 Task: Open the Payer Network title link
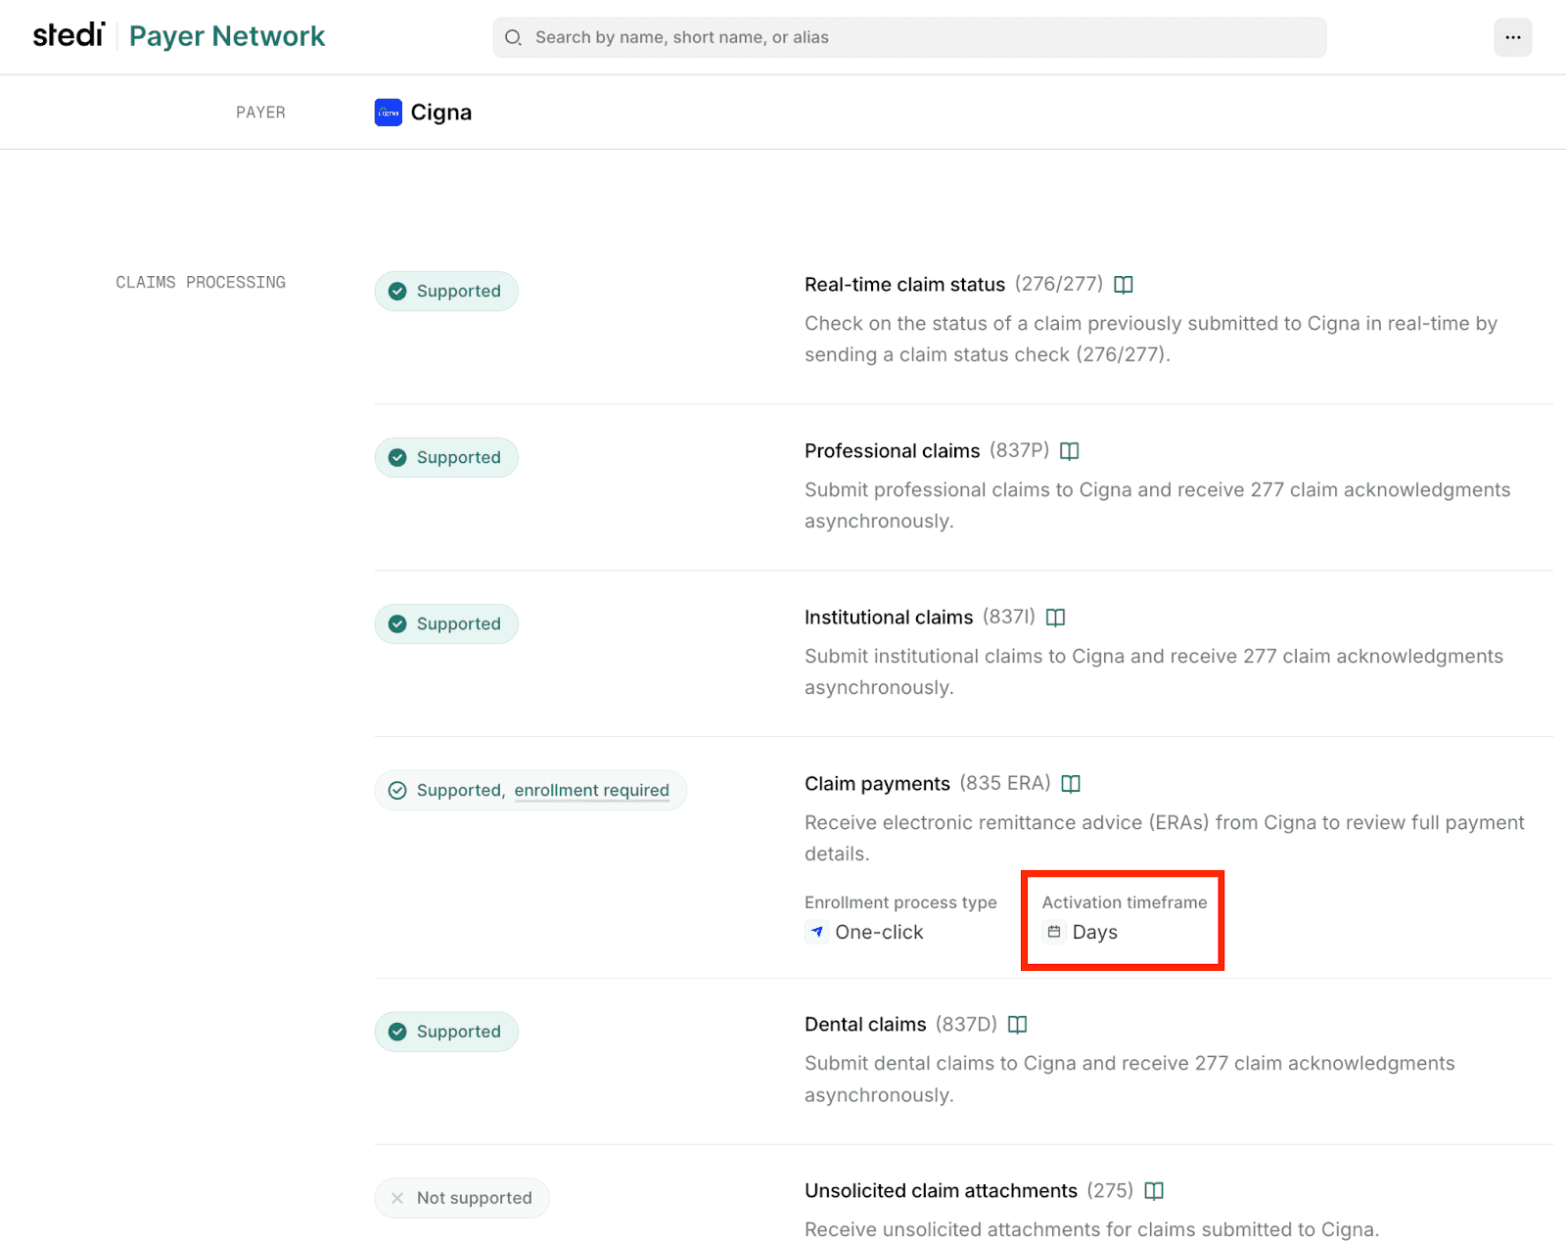[x=227, y=36]
